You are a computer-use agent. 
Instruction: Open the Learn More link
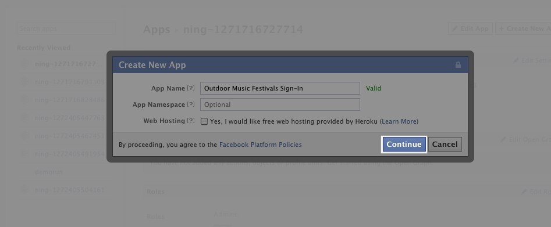(x=399, y=121)
